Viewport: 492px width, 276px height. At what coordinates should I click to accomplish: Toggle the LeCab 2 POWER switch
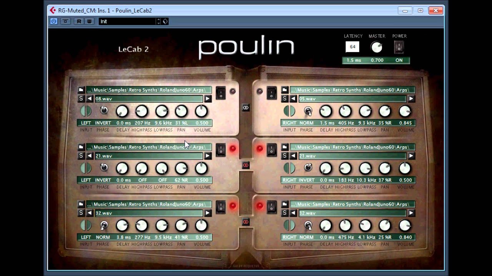[399, 47]
